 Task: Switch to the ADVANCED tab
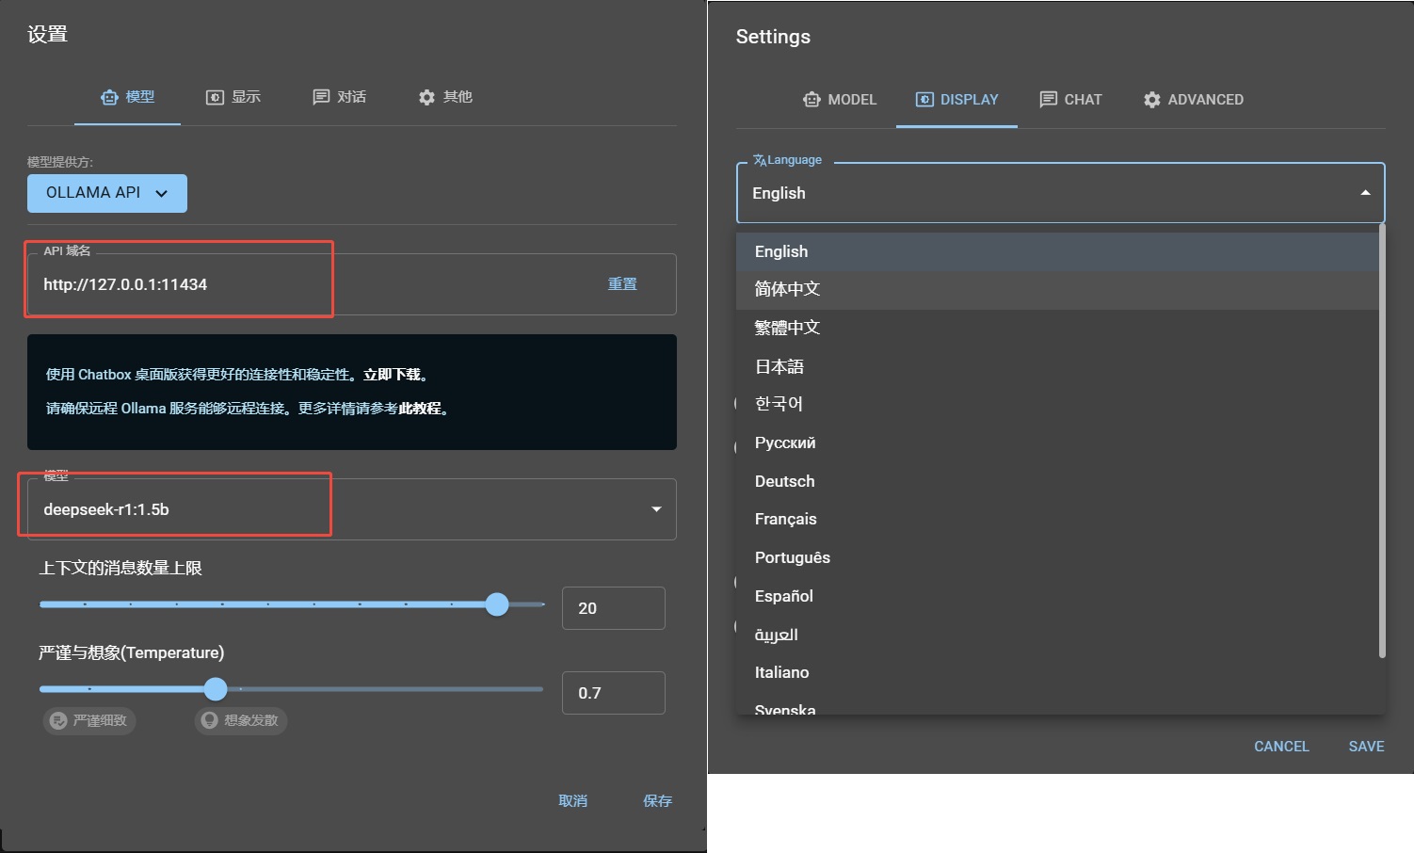click(1194, 99)
